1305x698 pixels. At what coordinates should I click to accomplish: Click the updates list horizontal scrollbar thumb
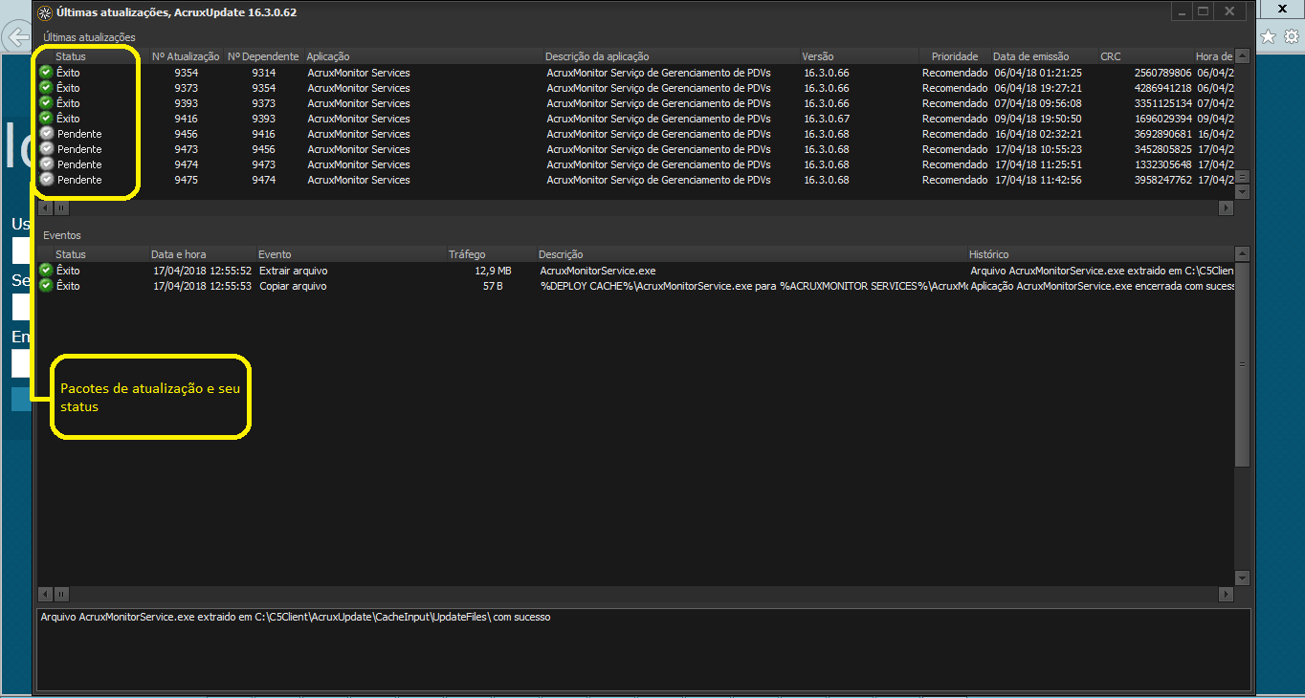(61, 207)
